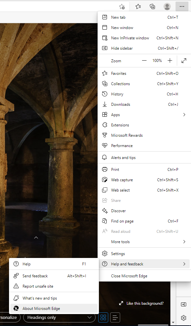191x326 pixels.
Task: Click the 100% zoom level value
Action: [x=157, y=61]
